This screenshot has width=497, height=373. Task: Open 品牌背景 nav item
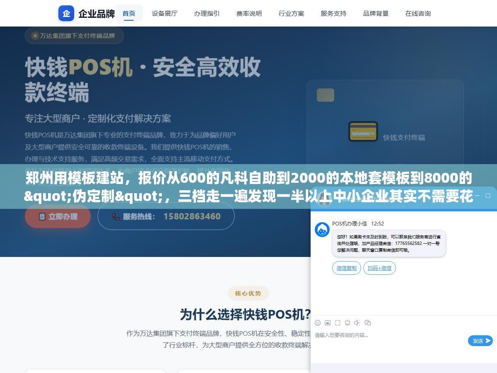pos(376,13)
